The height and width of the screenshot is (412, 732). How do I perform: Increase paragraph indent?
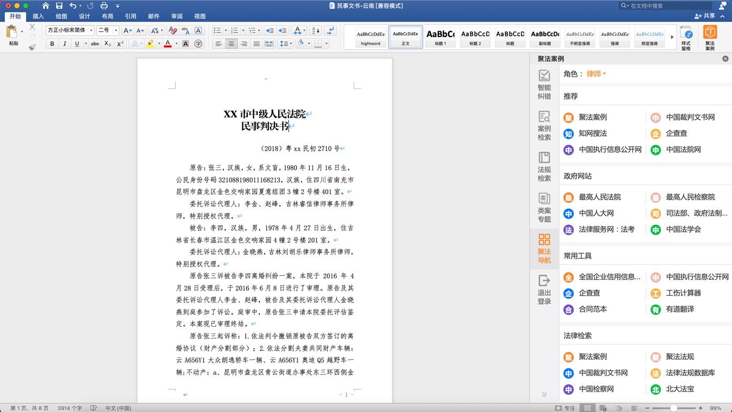coord(282,31)
